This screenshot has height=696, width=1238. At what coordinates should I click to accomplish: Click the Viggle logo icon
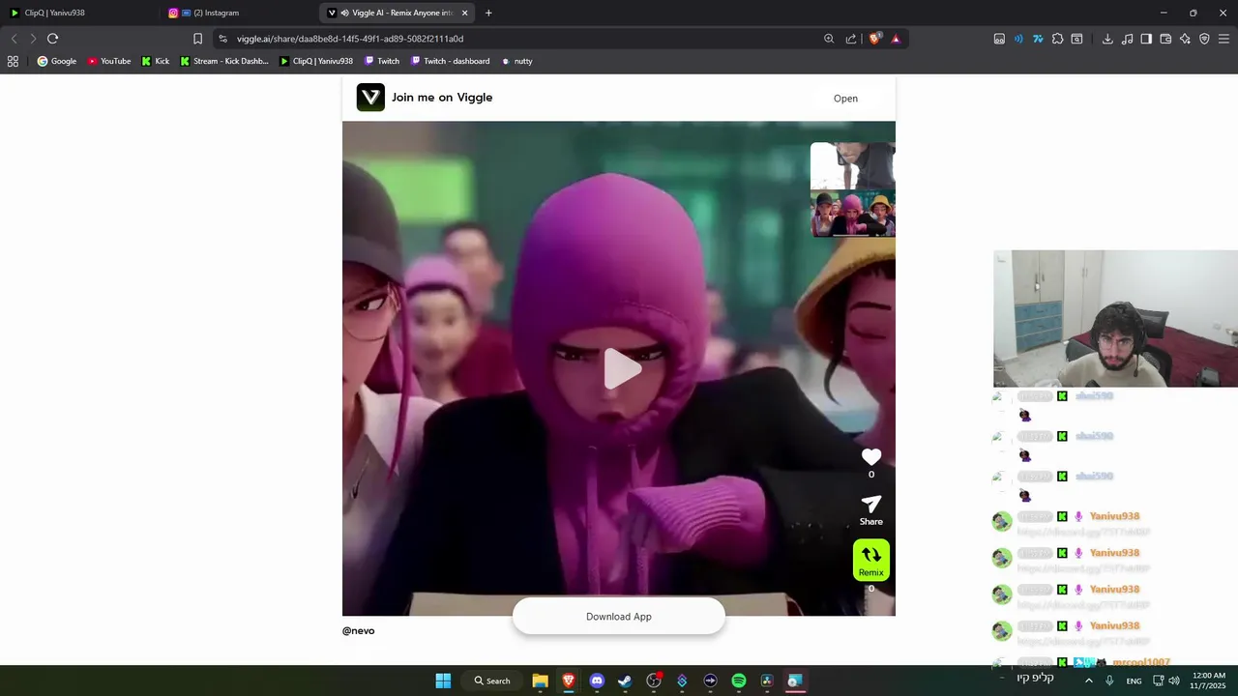(x=370, y=98)
